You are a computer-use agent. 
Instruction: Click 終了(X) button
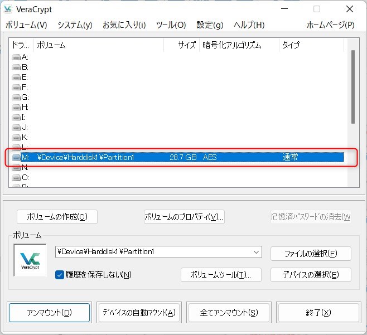[318, 313]
